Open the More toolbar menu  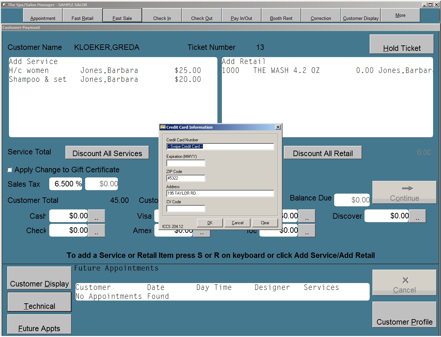point(400,15)
